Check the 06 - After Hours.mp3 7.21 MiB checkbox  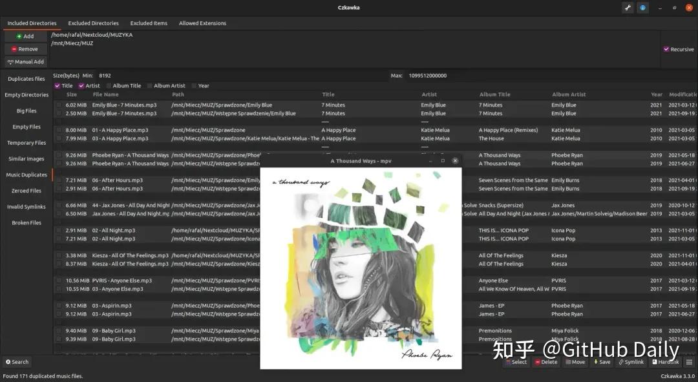click(59, 180)
